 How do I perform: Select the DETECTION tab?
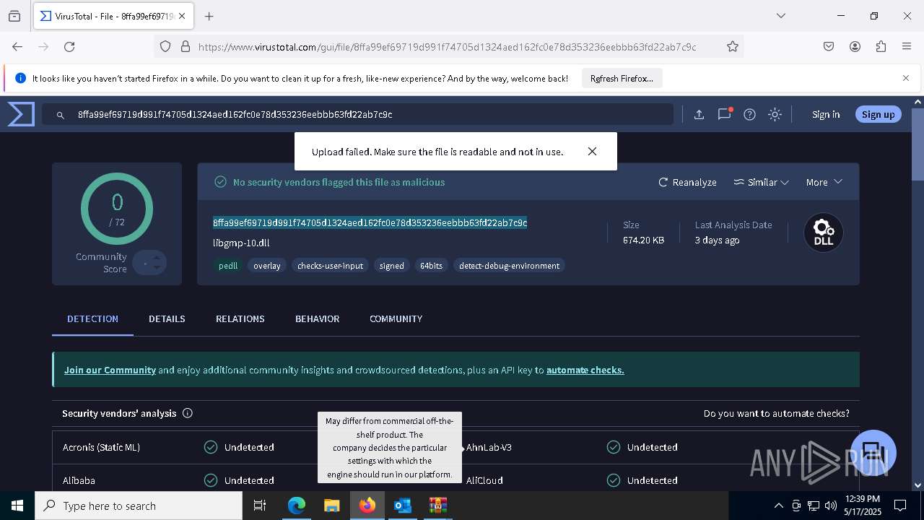pos(92,318)
